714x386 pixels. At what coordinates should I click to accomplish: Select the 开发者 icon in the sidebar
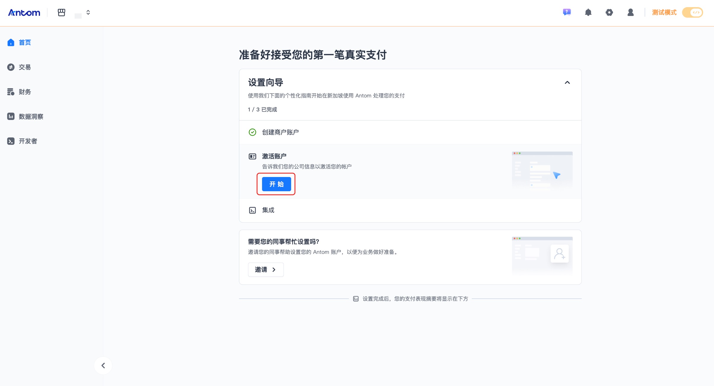(11, 141)
